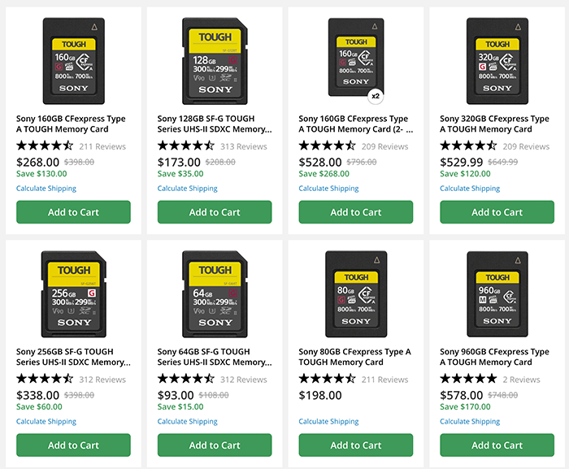Screen dimensions: 569x469
Task: Calculate shipping for the 64GB SF-G card
Action: 187,421
